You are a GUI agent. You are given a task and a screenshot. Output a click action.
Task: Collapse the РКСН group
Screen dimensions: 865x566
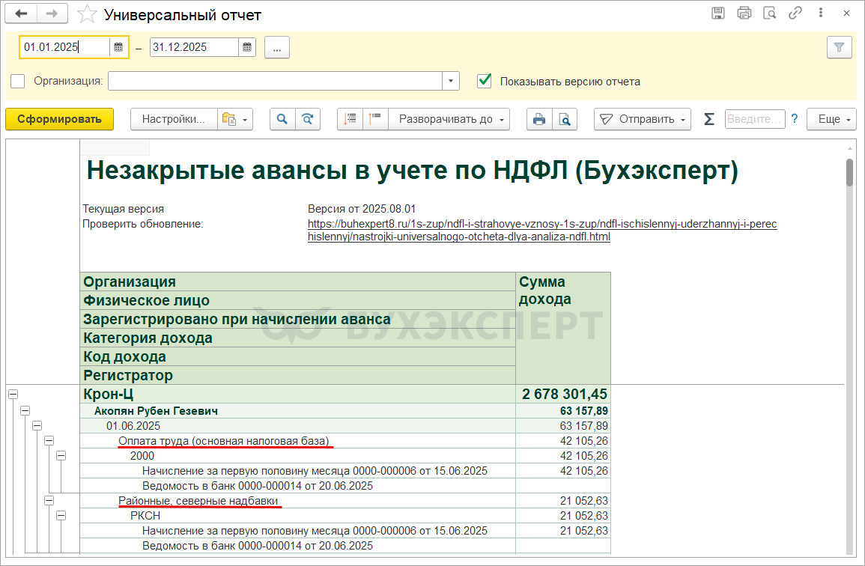click(x=61, y=515)
